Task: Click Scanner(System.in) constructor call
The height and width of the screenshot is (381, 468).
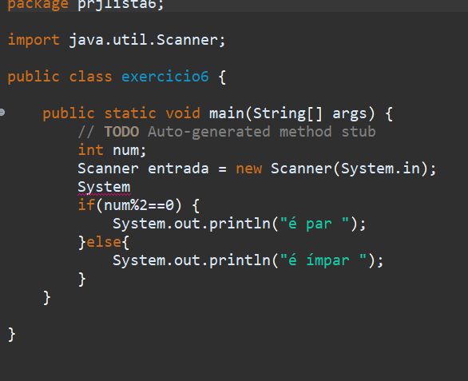Action: coord(350,169)
